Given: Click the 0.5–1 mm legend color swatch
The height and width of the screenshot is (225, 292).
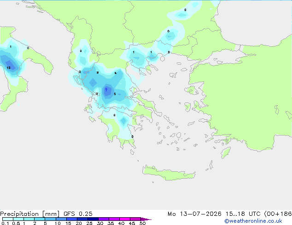Looking at the screenshot, I should click(x=18, y=219).
